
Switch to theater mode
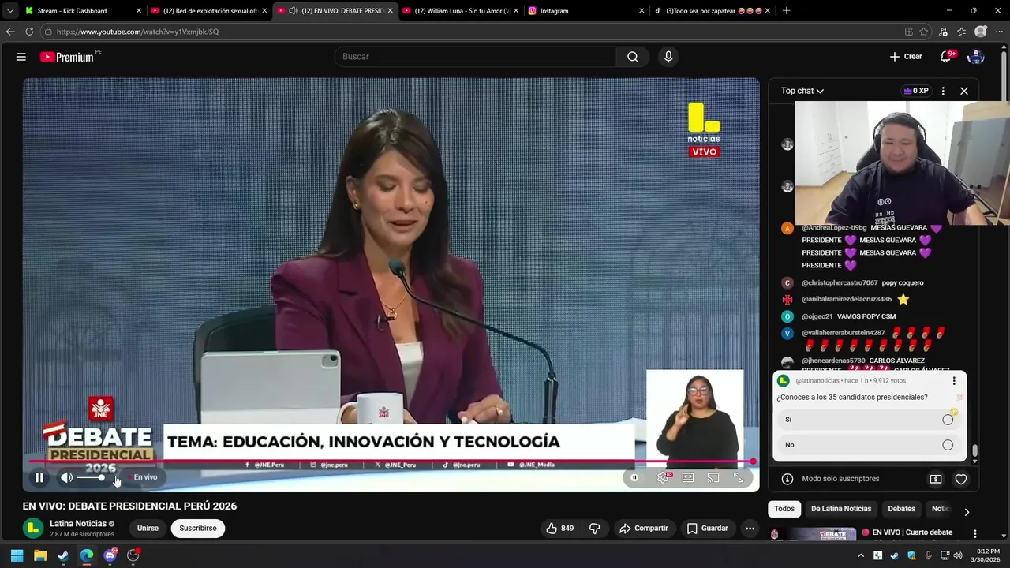(688, 477)
